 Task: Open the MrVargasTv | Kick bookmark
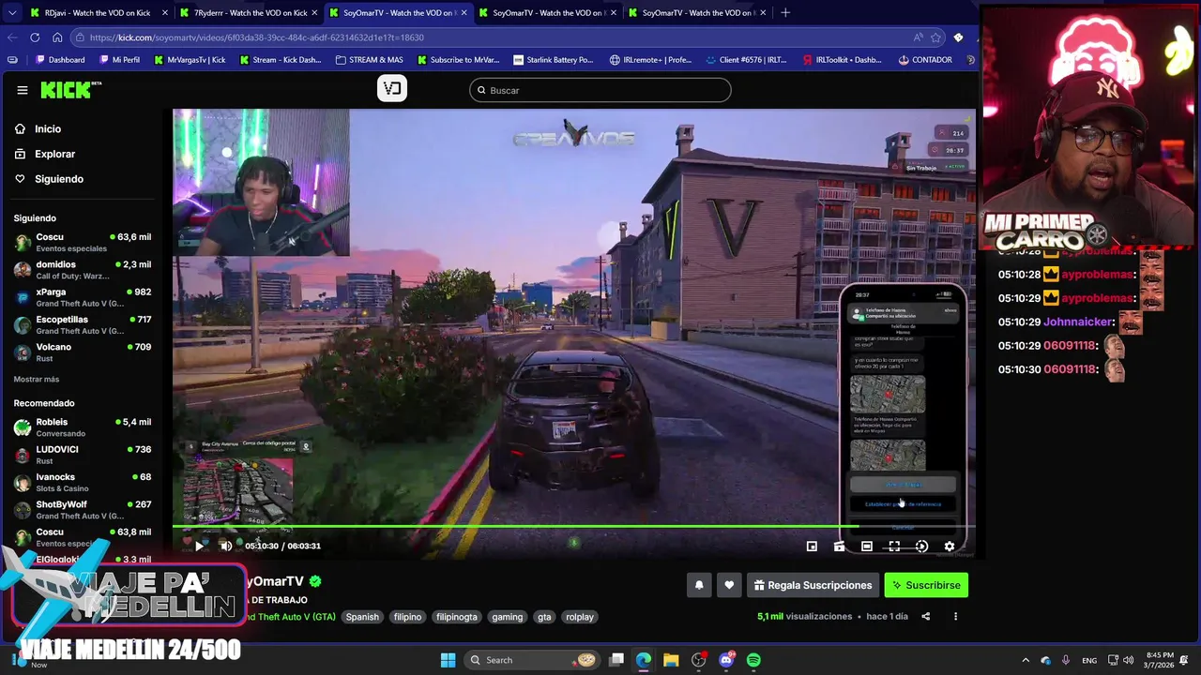[x=189, y=59]
